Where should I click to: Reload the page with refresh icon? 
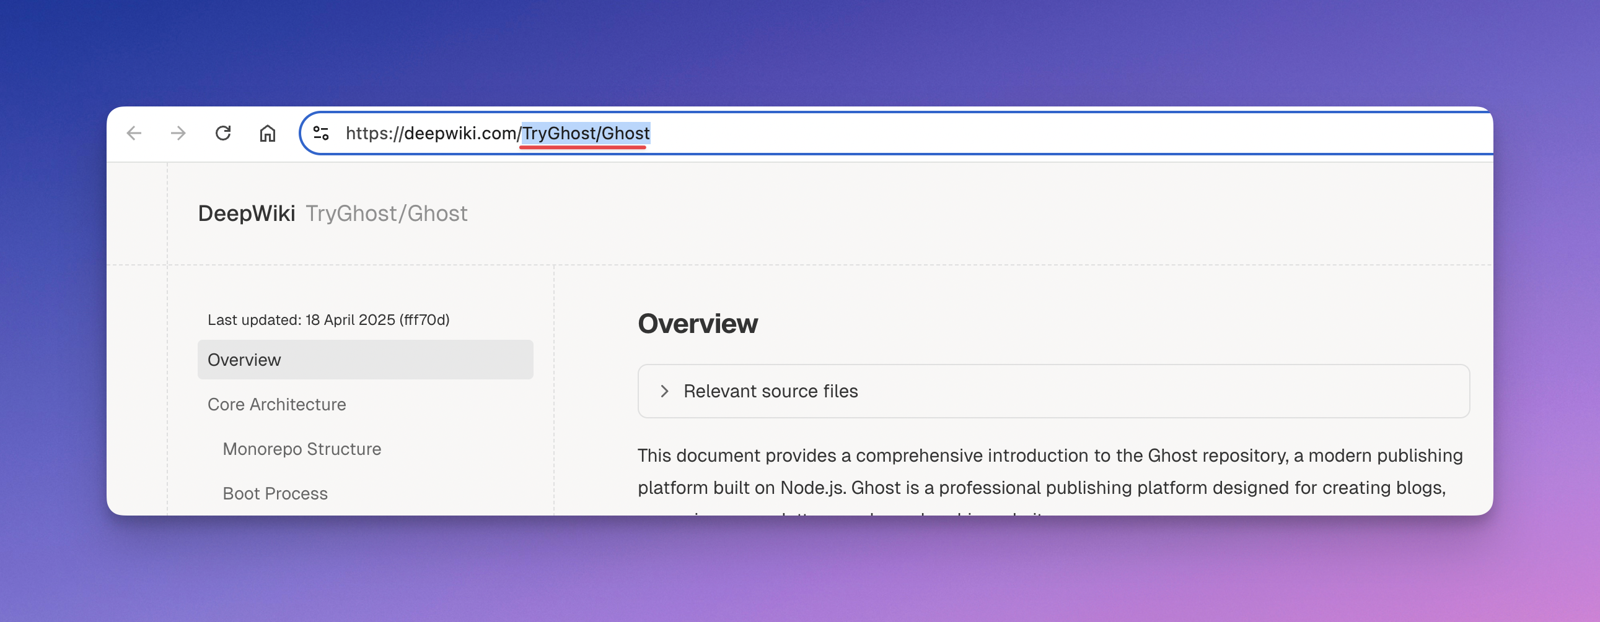tap(223, 132)
